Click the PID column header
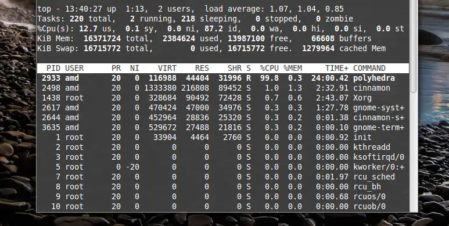 (x=53, y=68)
